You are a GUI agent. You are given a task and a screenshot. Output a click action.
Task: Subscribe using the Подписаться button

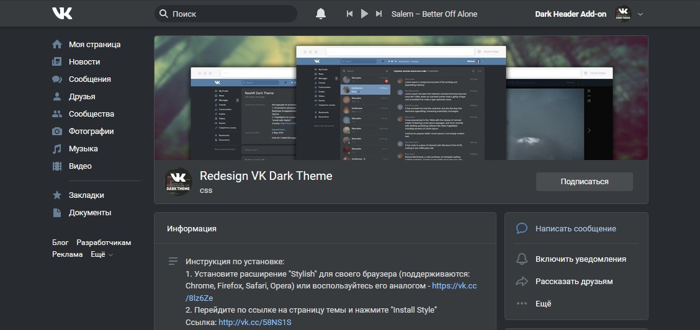585,182
